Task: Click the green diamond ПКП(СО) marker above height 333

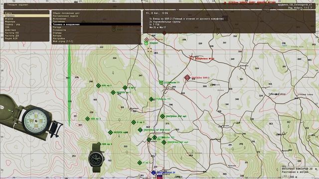Action: 110,133
